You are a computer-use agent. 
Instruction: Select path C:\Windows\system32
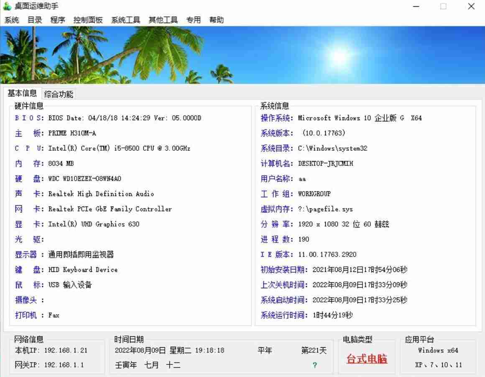[332, 148]
